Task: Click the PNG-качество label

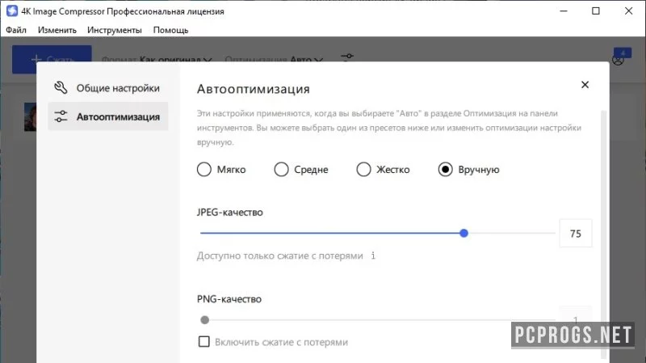Action: click(x=229, y=299)
